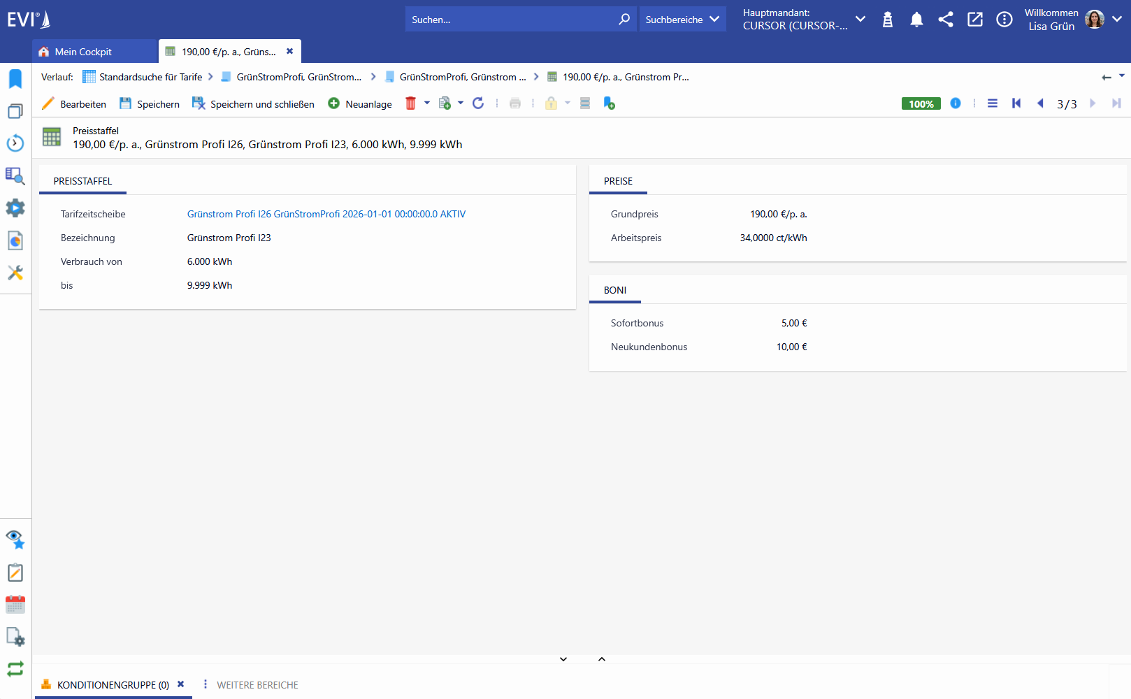Click the blue info icon
The height and width of the screenshot is (699, 1131).
pyautogui.click(x=956, y=103)
